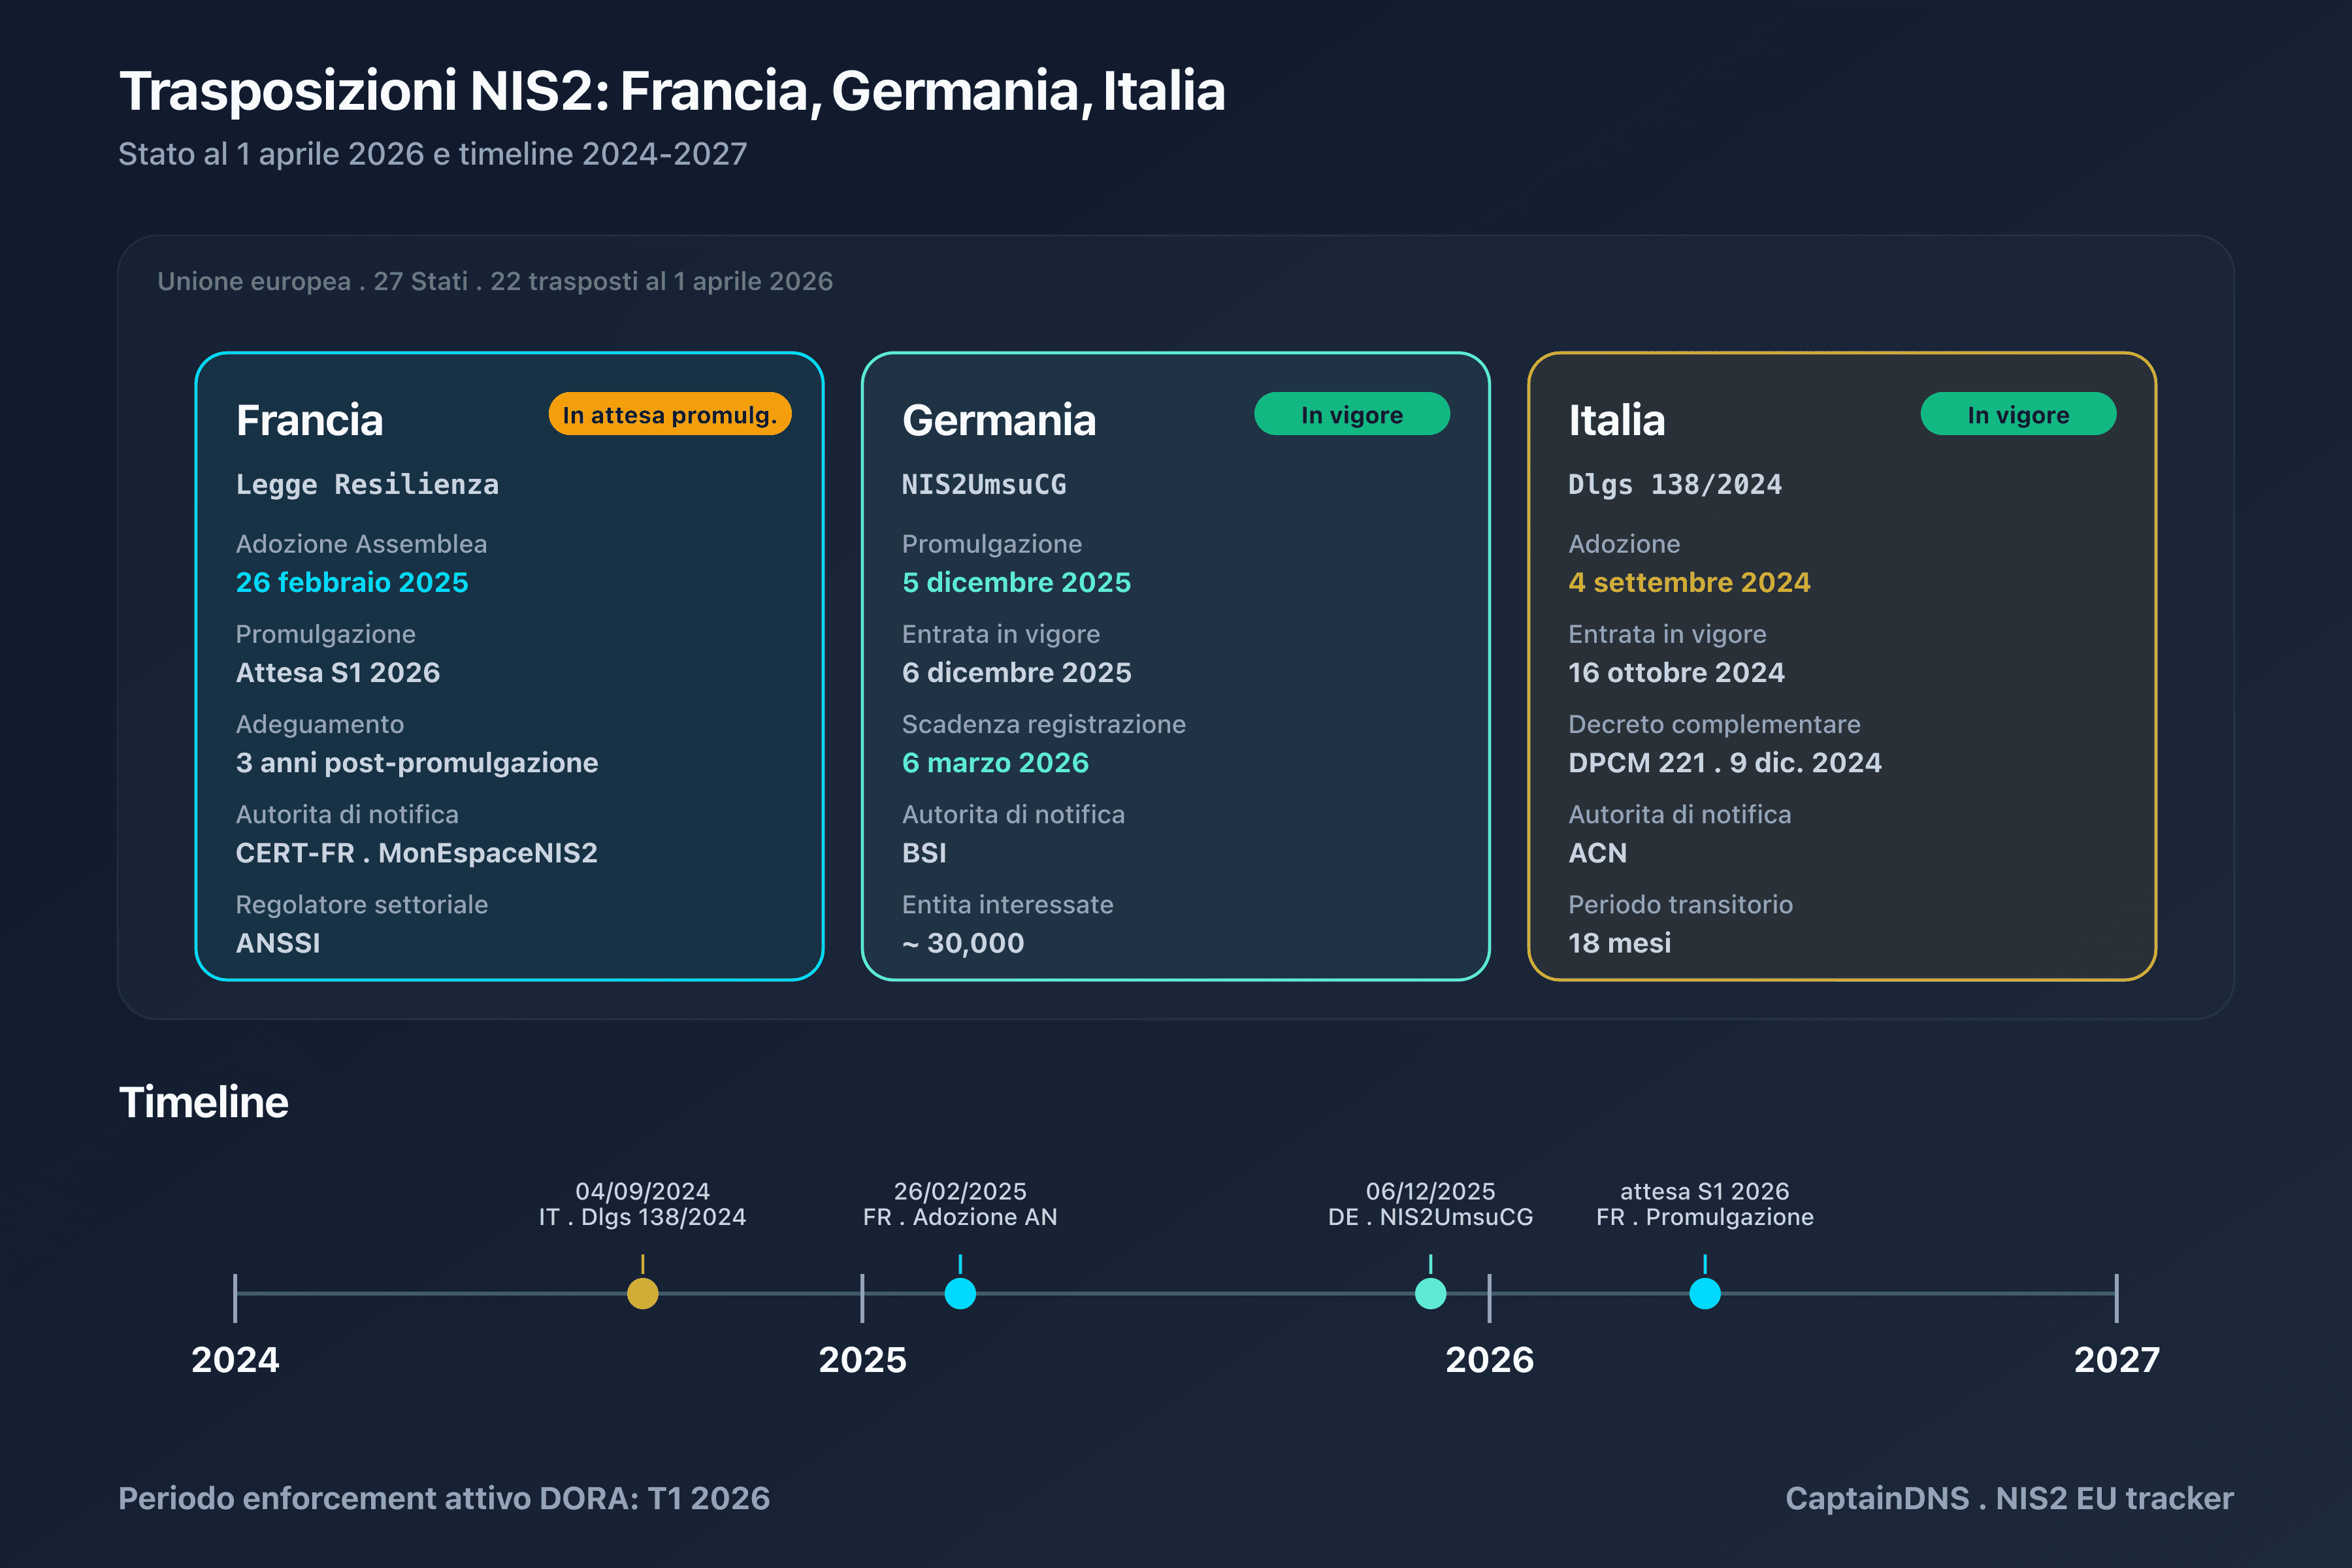Click the Germania card title

tap(999, 420)
